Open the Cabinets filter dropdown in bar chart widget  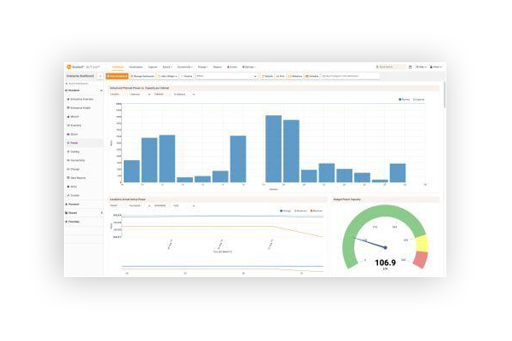[184, 95]
